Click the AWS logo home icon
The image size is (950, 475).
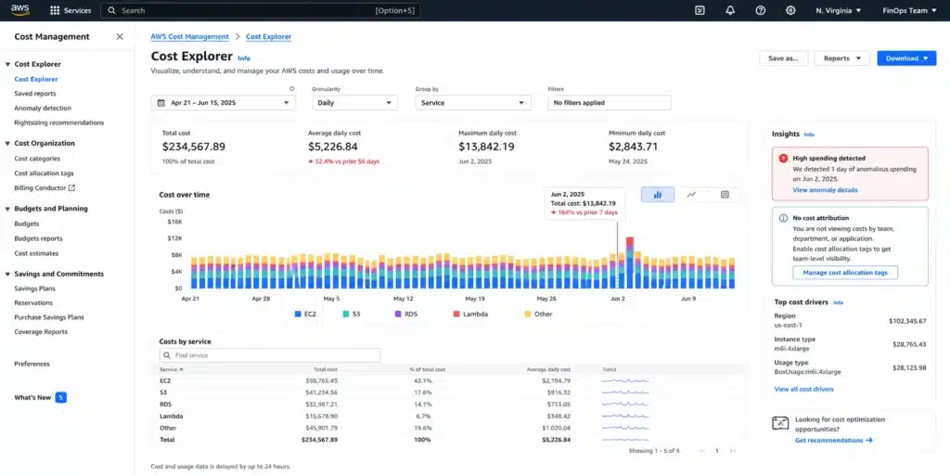20,10
